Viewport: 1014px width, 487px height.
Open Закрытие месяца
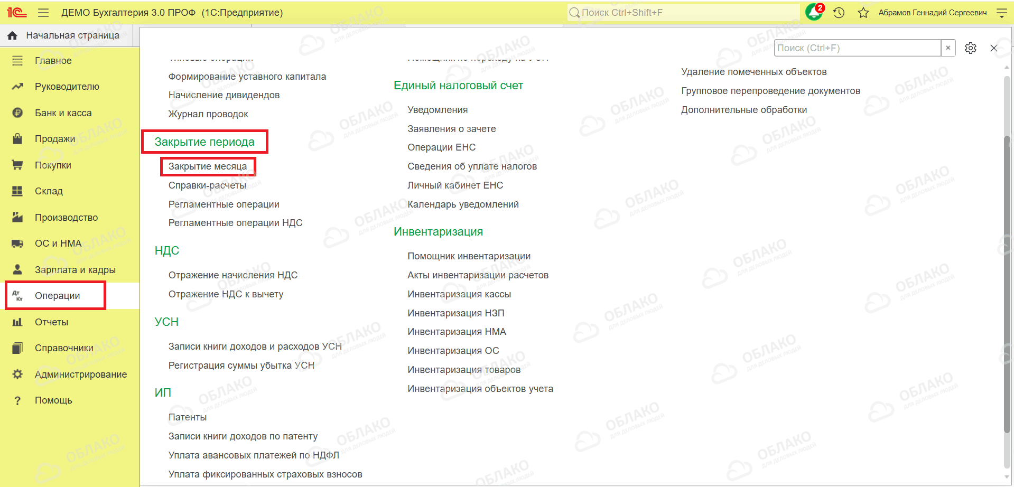tap(208, 166)
